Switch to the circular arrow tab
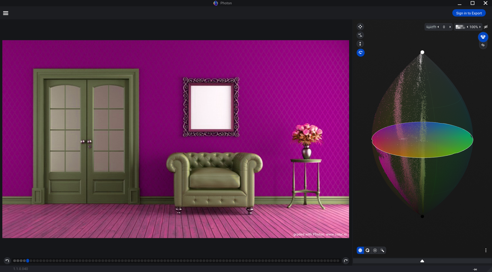 367,250
